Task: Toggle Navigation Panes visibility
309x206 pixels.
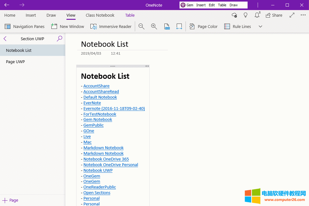Action: click(25, 27)
